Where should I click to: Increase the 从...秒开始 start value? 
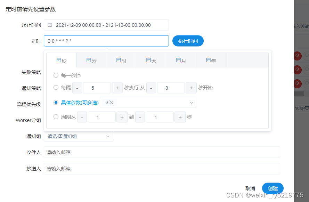point(191,88)
